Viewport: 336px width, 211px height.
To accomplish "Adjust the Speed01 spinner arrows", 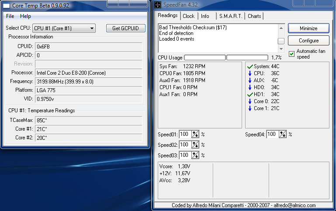I will [195, 134].
